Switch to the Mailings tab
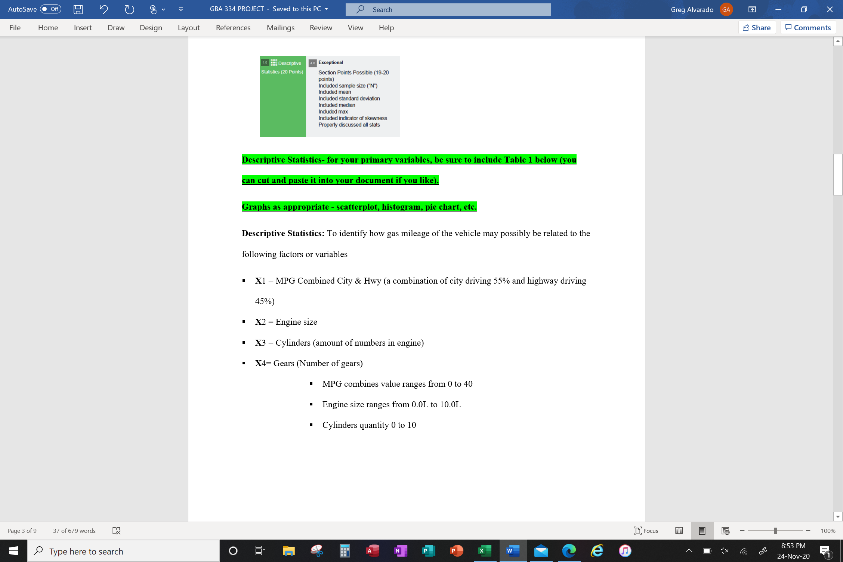 280,27
